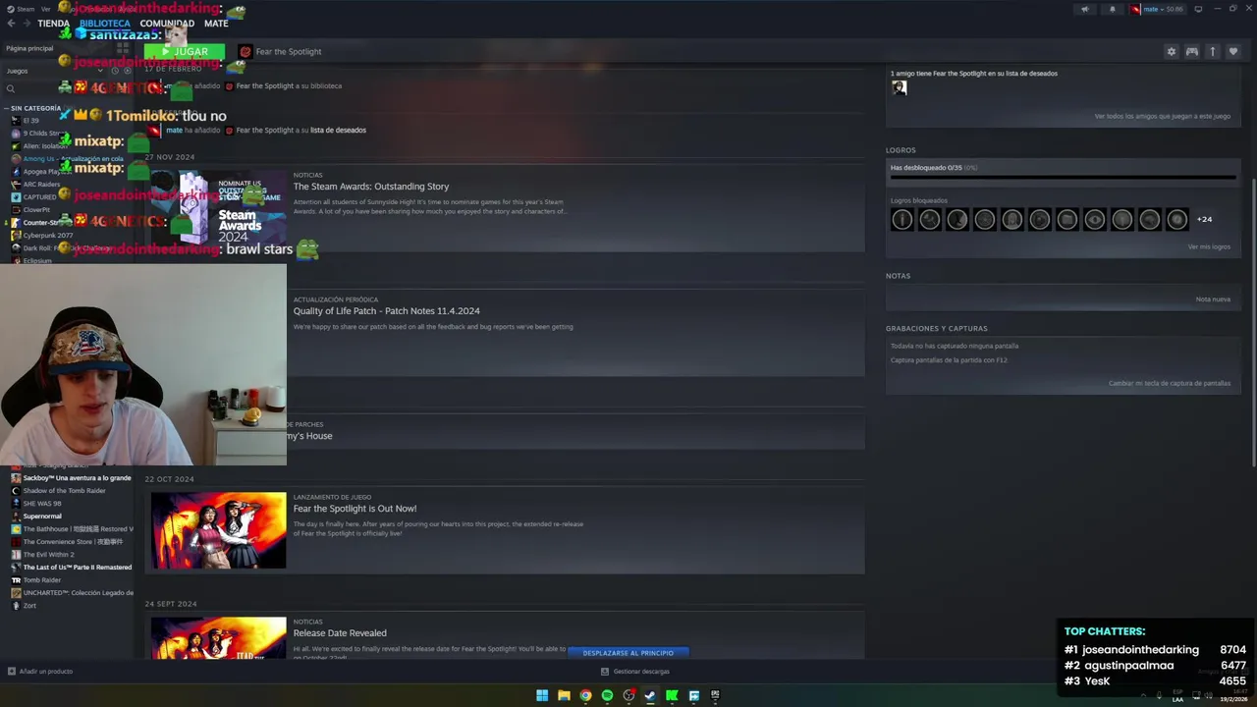Screen dimensions: 1257x707
Task: Go forward with the navigation arrow
Action: (27, 23)
